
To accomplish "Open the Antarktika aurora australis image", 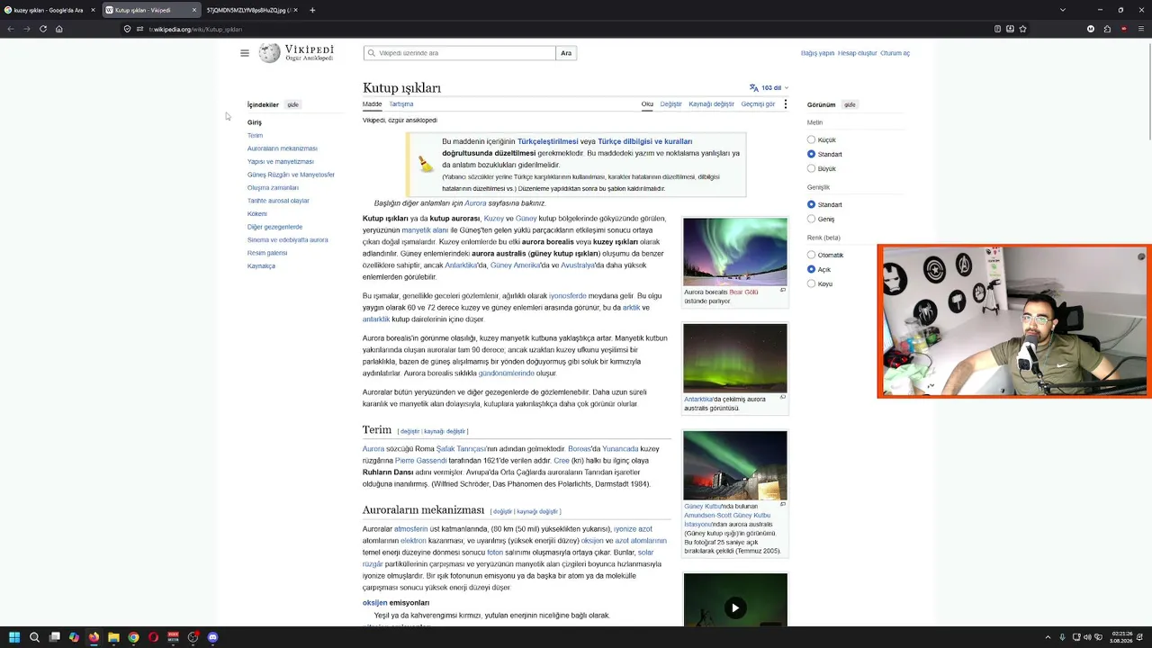I will tap(735, 358).
